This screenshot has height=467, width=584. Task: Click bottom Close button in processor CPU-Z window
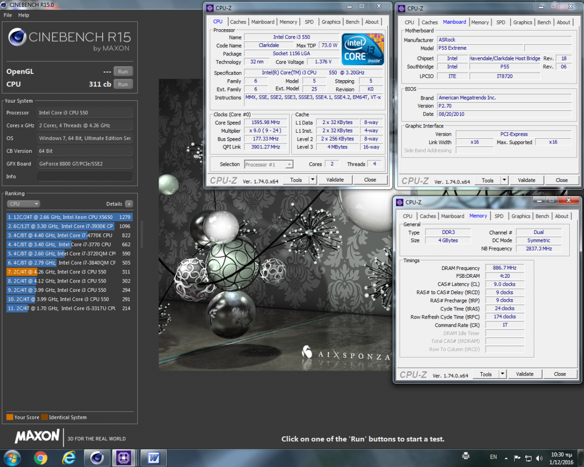(x=370, y=180)
